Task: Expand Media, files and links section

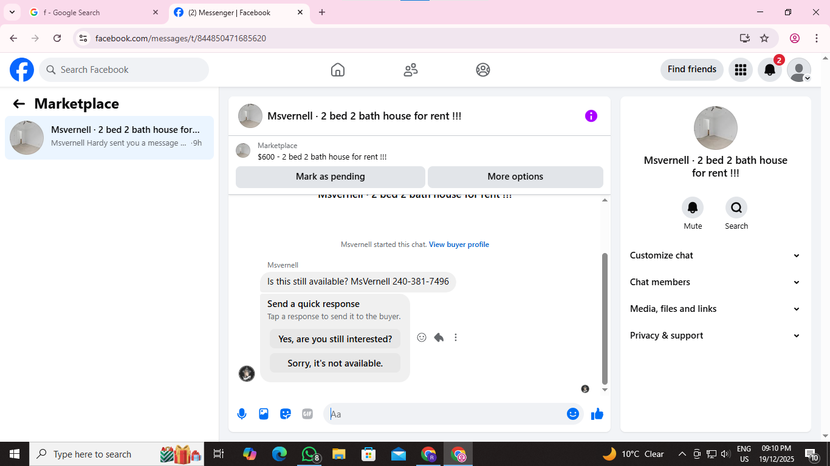Action: click(x=715, y=309)
